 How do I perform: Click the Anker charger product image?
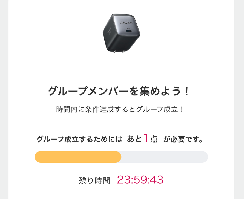pos(121,32)
